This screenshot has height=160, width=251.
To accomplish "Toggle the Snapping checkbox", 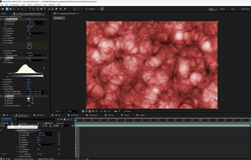I will (86, 9).
